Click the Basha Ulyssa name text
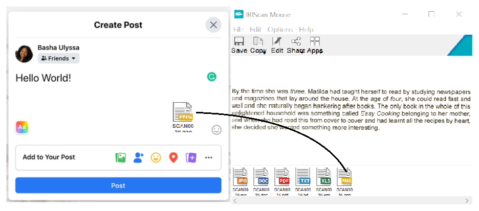 coord(58,48)
